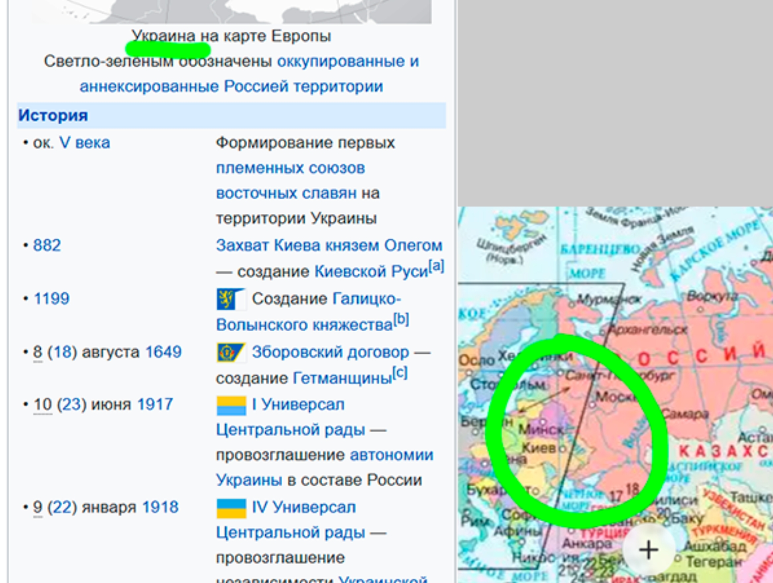Screen dimensions: 773x583
Task: Open 'Захват Киева князем Олегом' link
Action: [x=329, y=245]
